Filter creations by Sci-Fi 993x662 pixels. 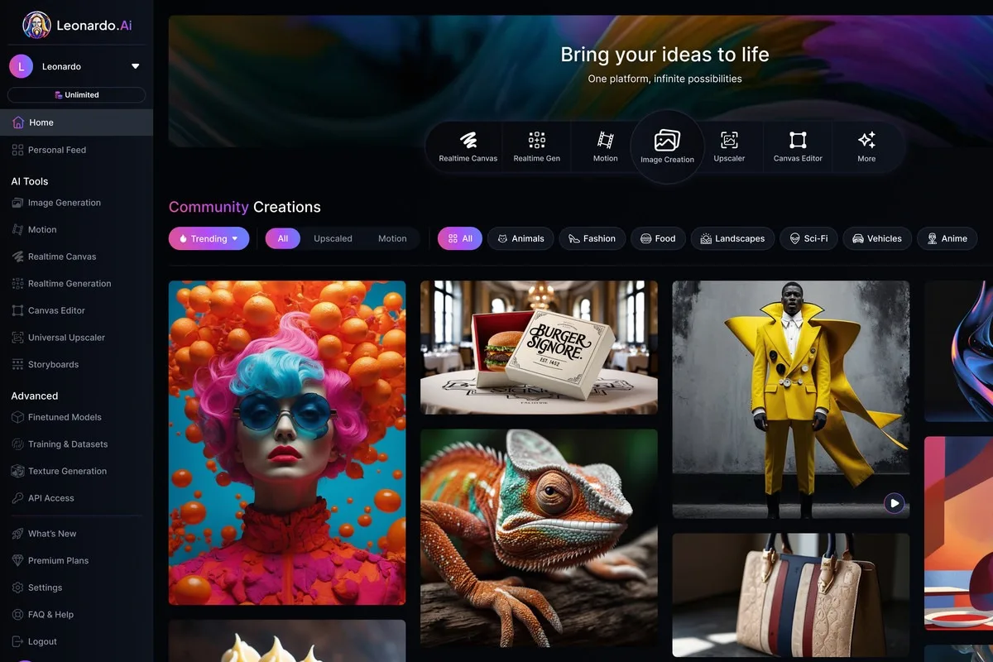[808, 238]
